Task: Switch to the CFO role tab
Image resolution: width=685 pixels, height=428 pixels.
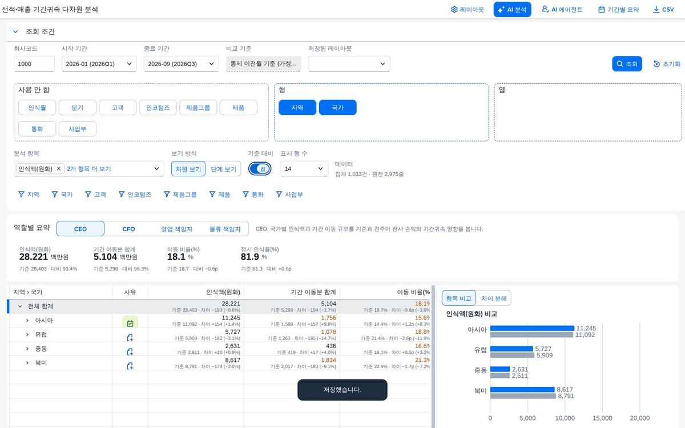Action: (128, 229)
